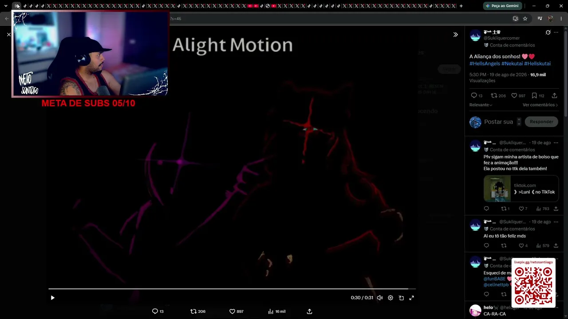568x319 pixels.
Task: Mute the video with the speaker icon
Action: pos(380,298)
